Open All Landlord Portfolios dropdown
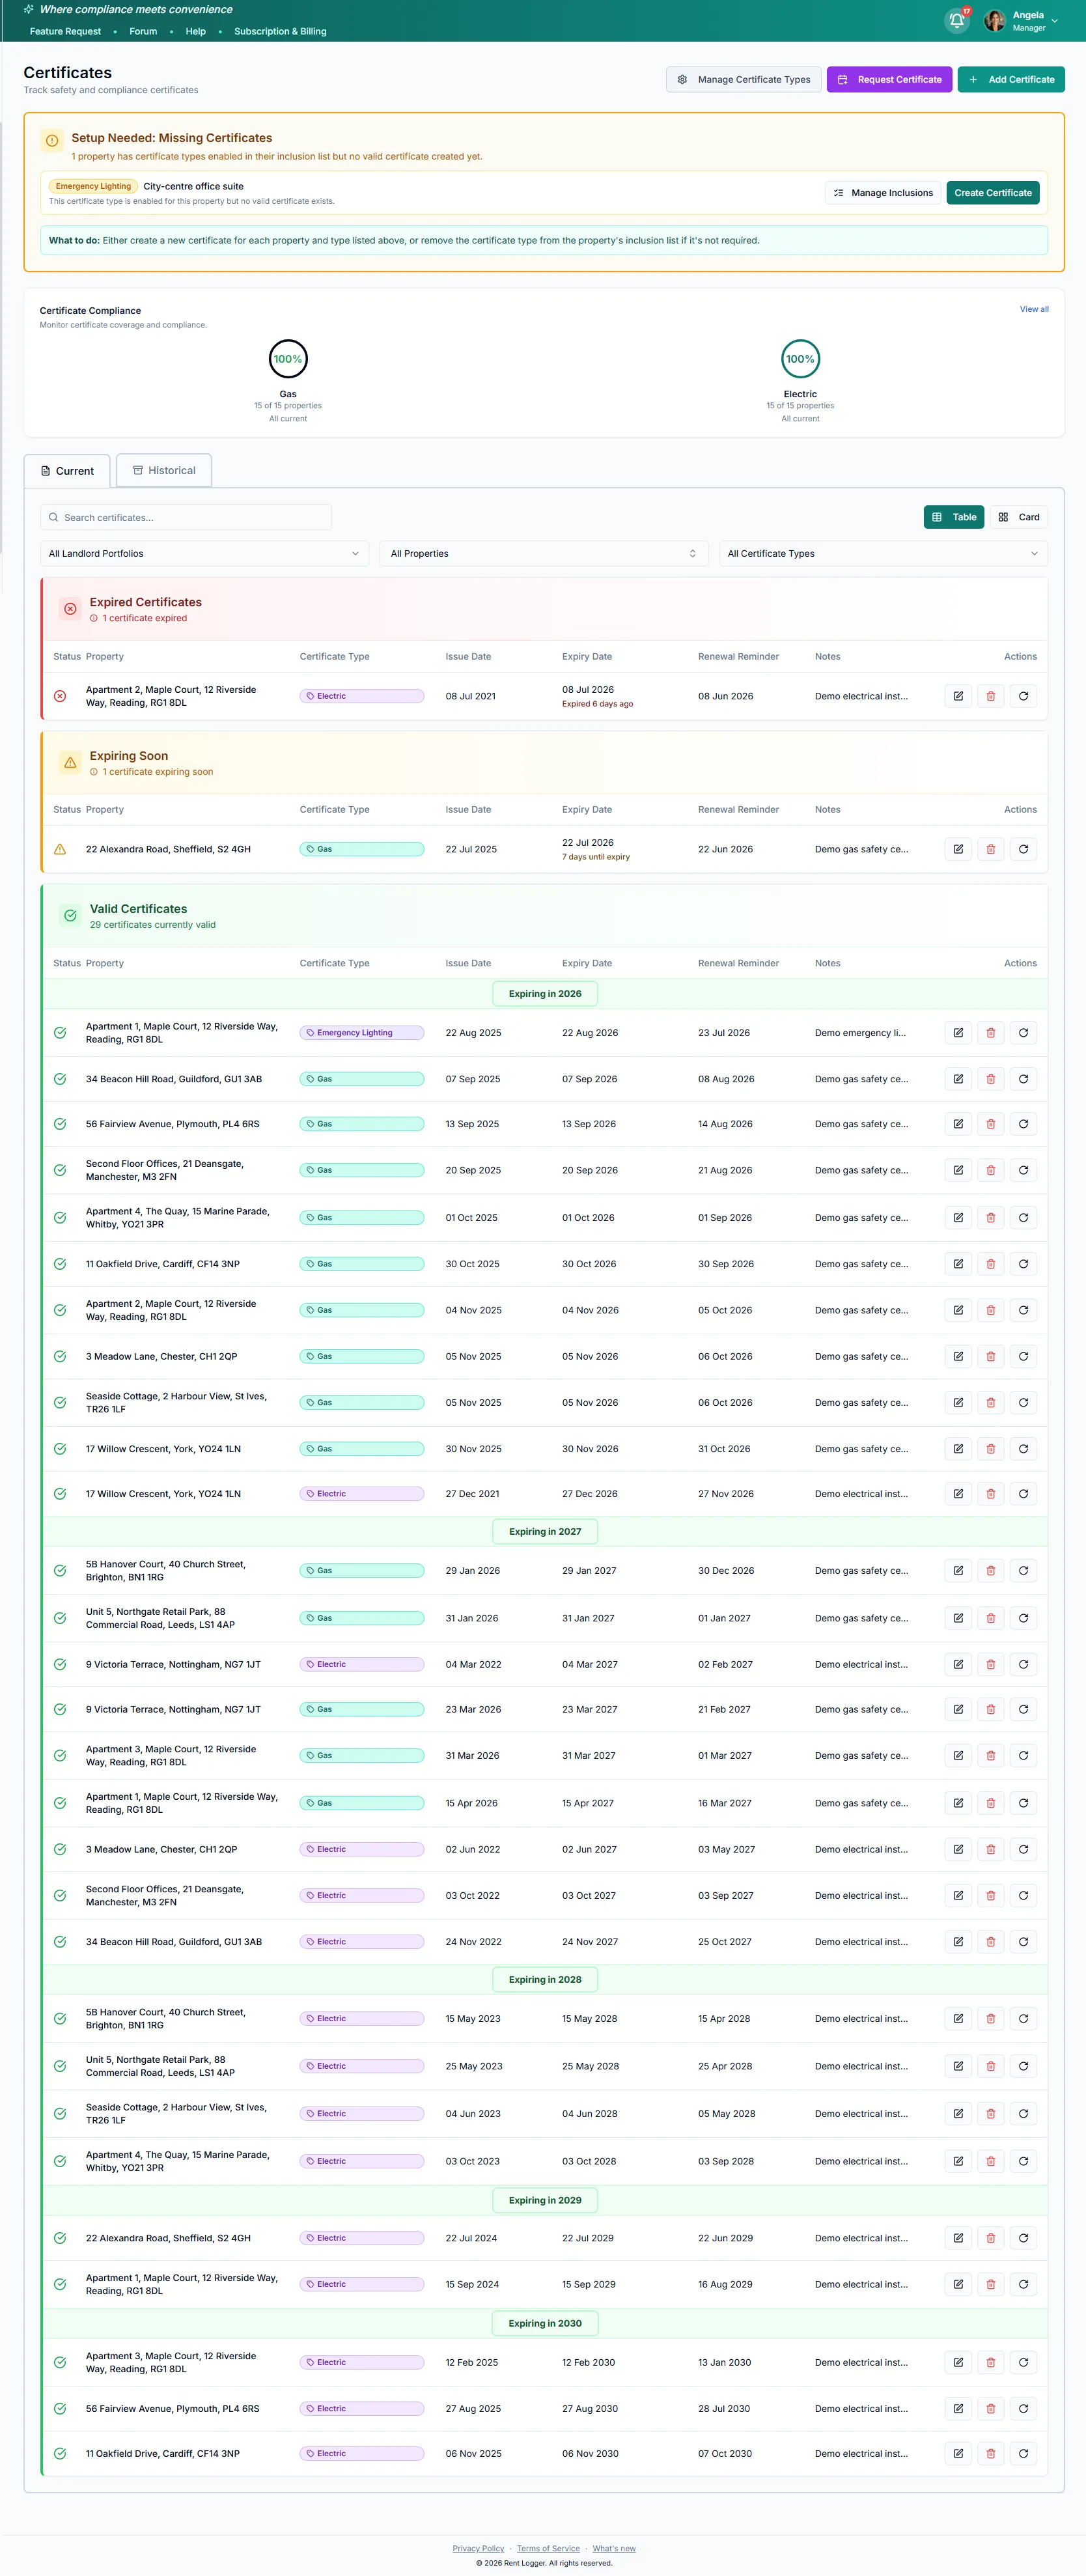The image size is (1086, 2576). pos(204,553)
